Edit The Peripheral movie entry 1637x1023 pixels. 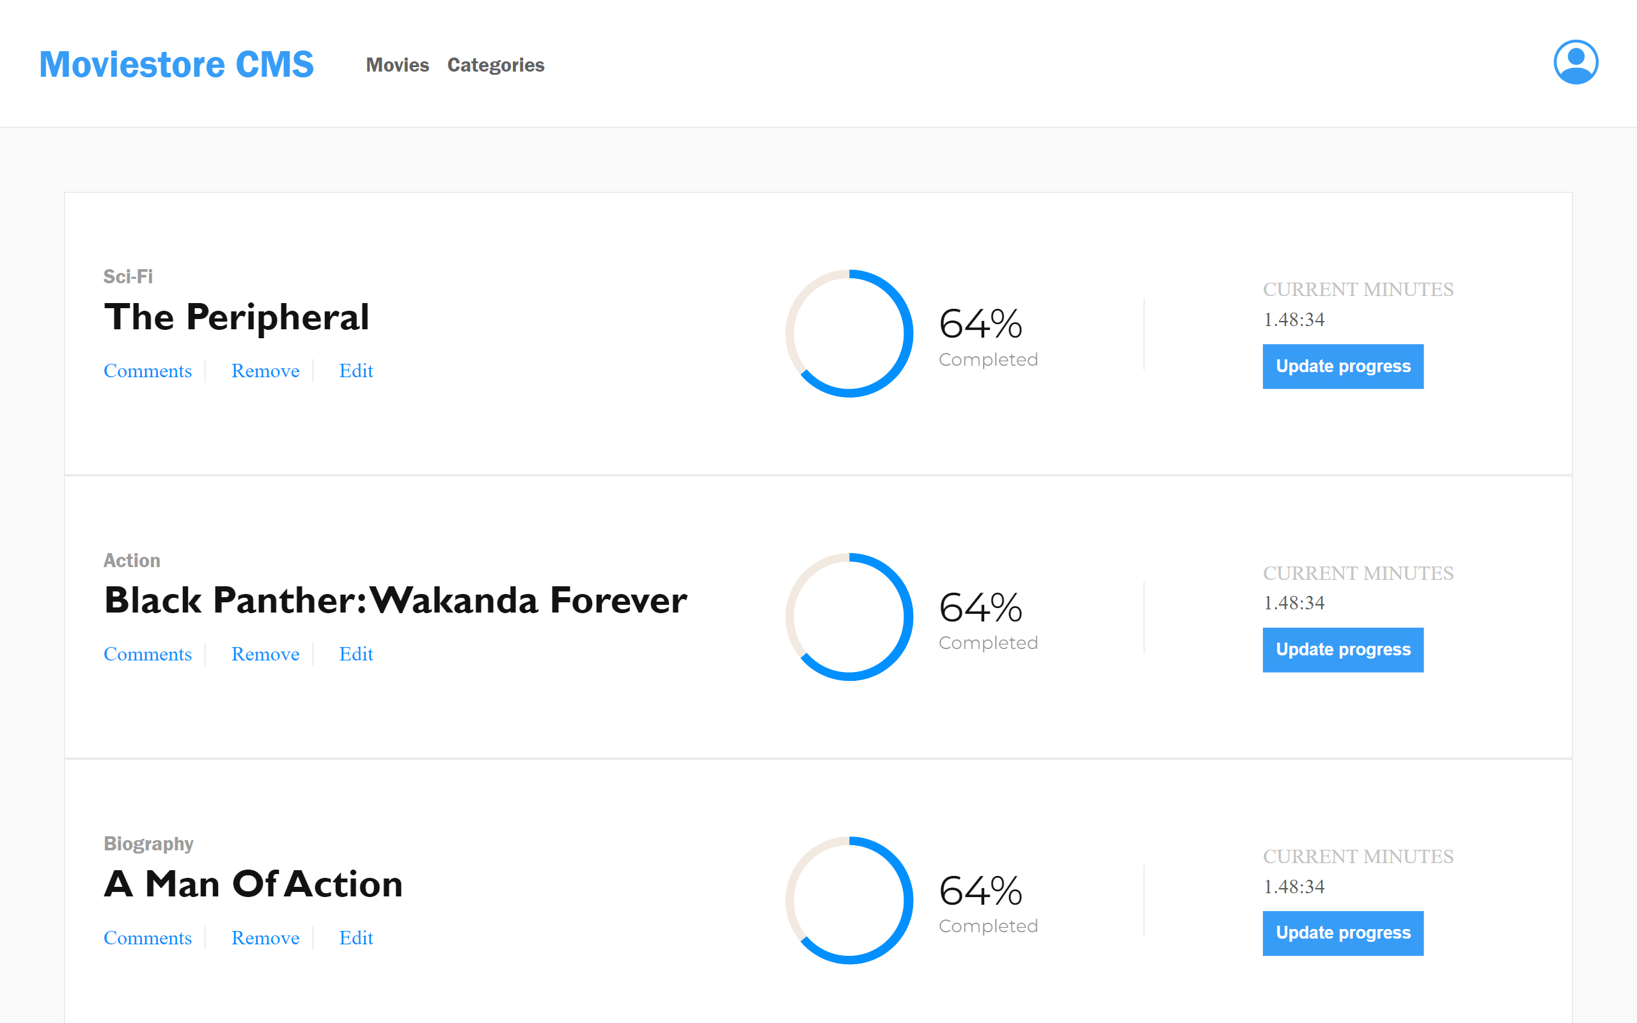(356, 371)
